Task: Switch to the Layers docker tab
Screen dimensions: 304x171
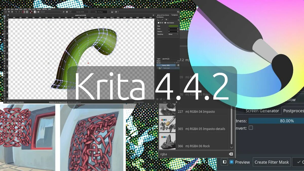Action: 159,59
